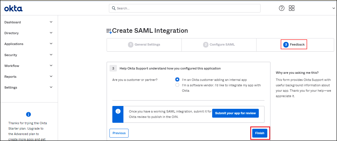Screen dimensions: 337x141
Task: Click "Why are you asking me this?" heading
Action: pos(297,73)
